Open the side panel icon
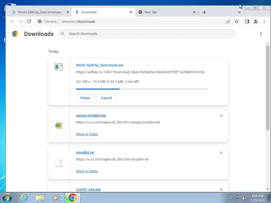The height and width of the screenshot is (203, 271). pos(247,21)
